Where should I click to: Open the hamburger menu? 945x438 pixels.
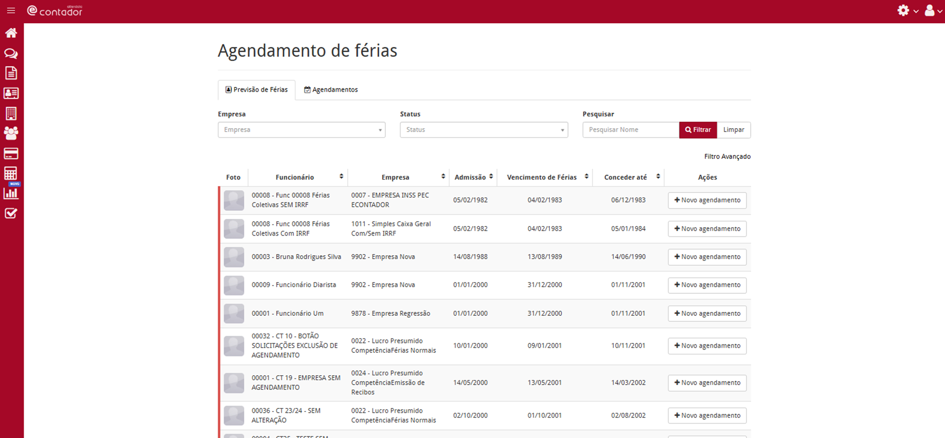point(11,10)
